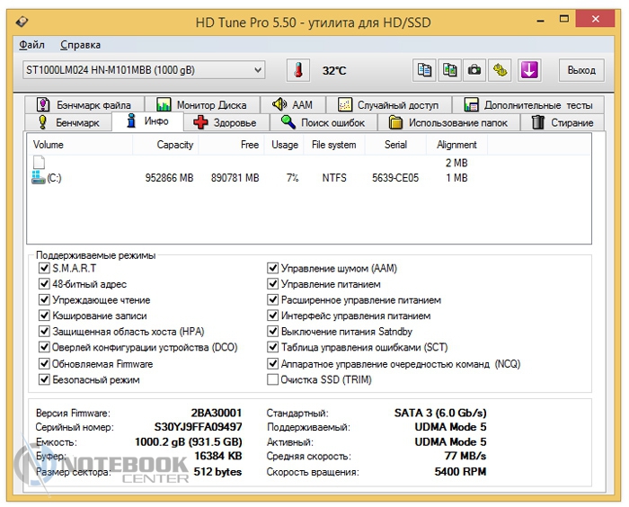Sort by the Free column header
Screen dimensions: 629x507
[x=232, y=145]
